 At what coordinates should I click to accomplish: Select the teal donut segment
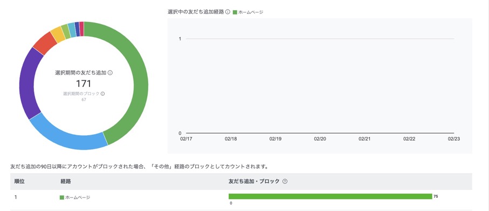[72, 30]
